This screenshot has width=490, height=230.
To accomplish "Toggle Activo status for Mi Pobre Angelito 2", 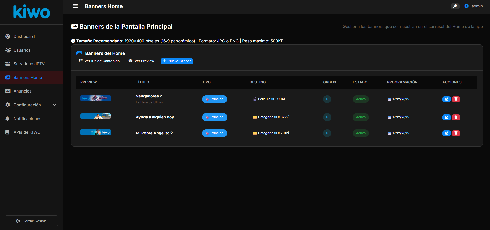I will pyautogui.click(x=361, y=133).
